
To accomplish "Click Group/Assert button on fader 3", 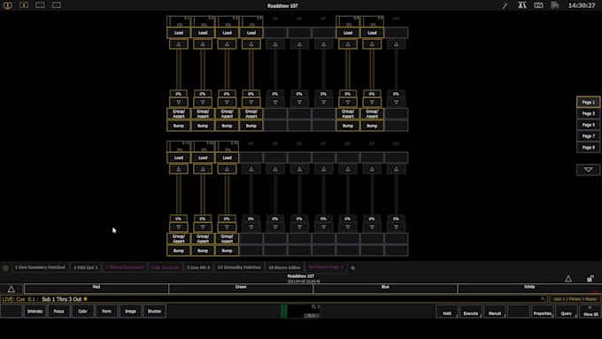I will (x=227, y=113).
